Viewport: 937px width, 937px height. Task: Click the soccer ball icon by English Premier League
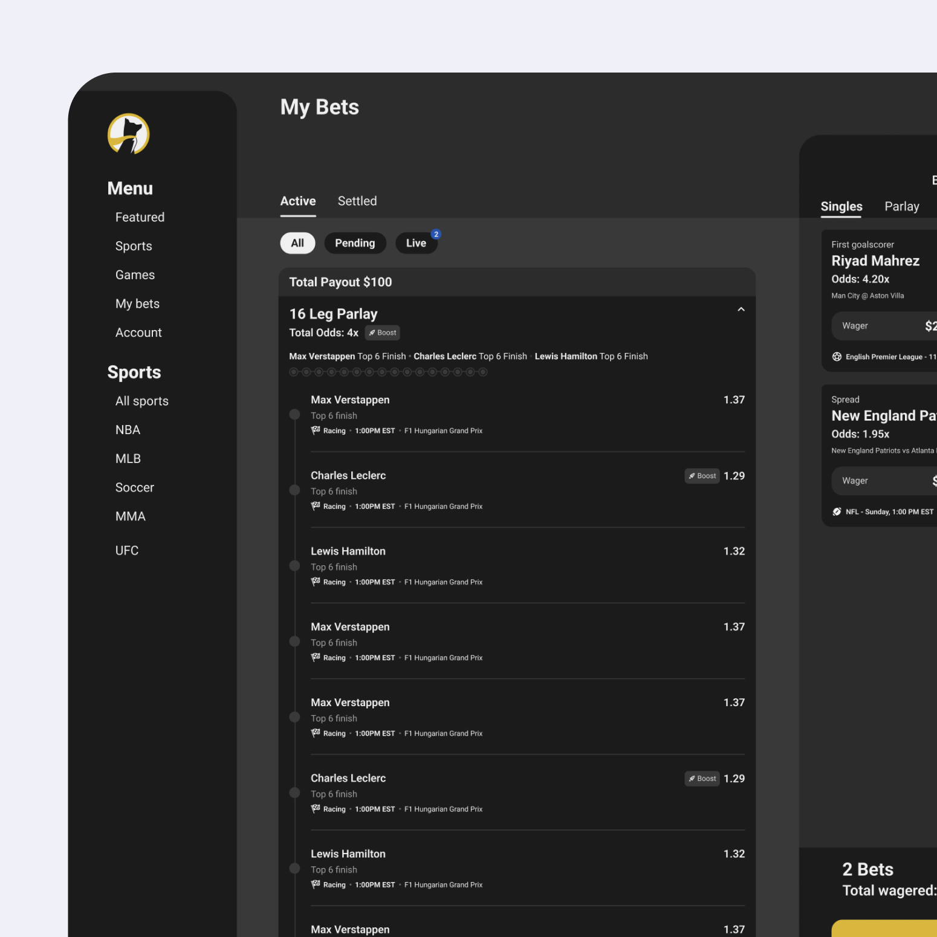click(837, 357)
